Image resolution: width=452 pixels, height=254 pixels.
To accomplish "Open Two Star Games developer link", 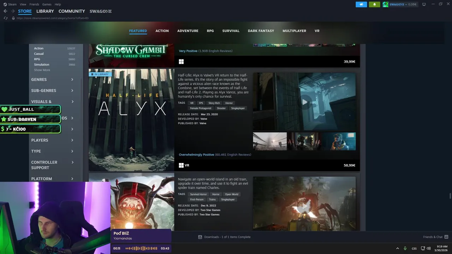I will 210,210.
